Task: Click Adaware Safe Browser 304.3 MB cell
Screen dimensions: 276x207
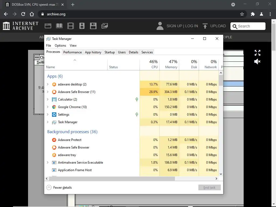Action: (169, 92)
